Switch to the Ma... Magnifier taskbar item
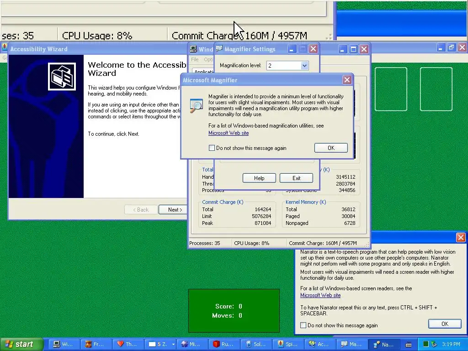Screen dimensions: 468x351 click(352, 344)
